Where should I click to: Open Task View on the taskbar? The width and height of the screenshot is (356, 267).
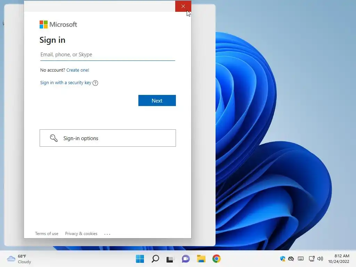pos(170,259)
